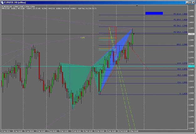Click the 'FE 161.8' Fibonacci level label
Viewport: 196px width, 134px height.
181,14
